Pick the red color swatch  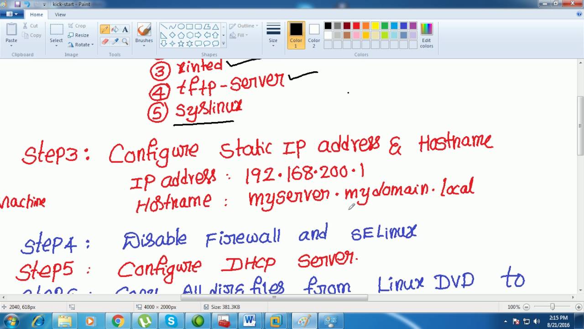[x=356, y=26]
